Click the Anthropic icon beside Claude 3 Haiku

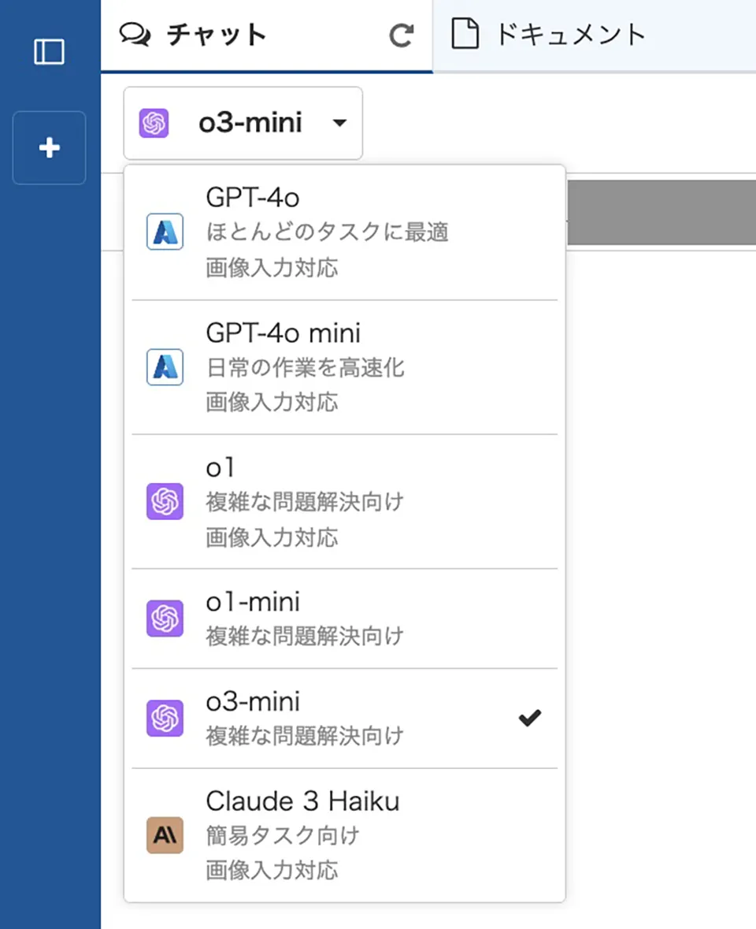click(x=165, y=835)
